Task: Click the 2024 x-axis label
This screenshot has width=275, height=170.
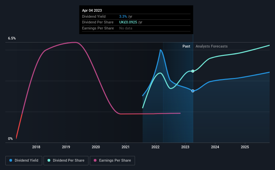Action: point(215,147)
